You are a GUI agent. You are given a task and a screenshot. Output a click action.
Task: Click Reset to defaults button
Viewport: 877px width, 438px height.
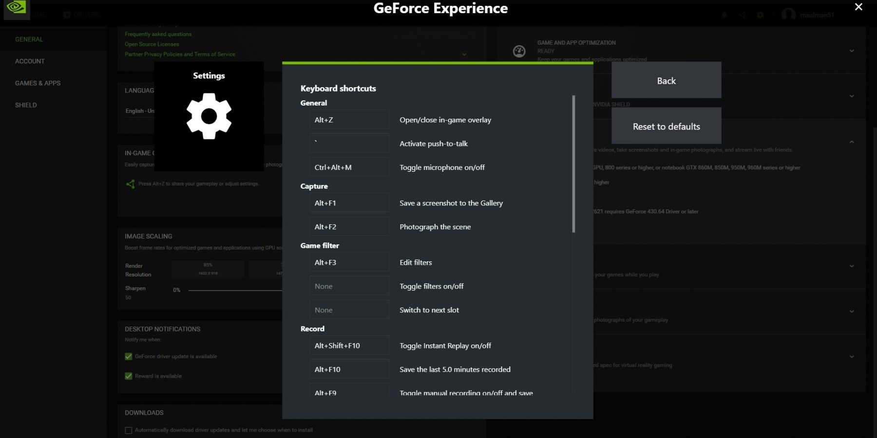click(x=666, y=126)
